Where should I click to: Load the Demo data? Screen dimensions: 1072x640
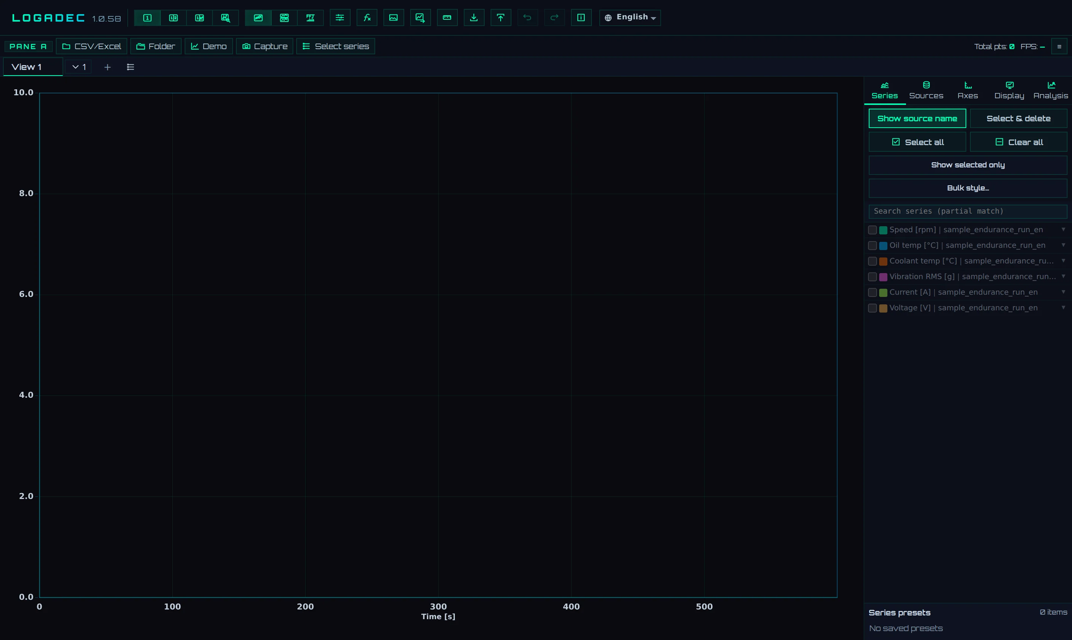click(x=208, y=46)
